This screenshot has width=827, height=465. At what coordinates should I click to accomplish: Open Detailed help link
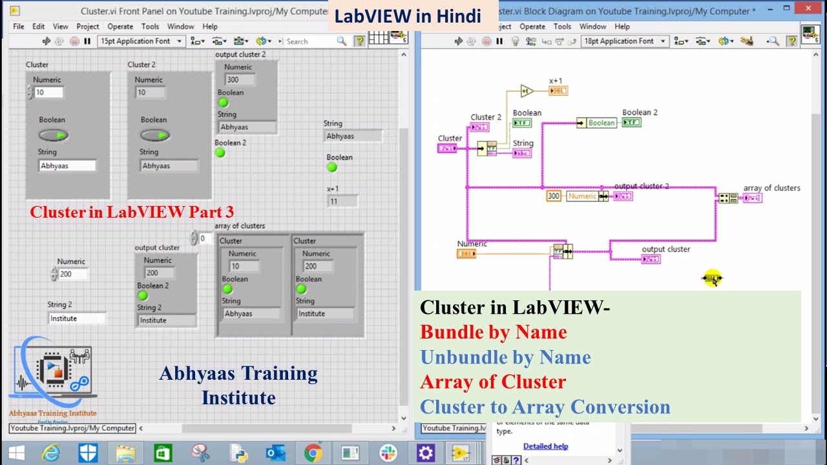point(545,446)
